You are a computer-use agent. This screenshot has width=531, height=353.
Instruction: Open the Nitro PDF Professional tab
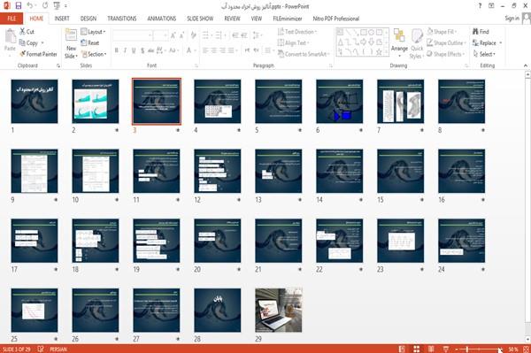pyautogui.click(x=336, y=19)
